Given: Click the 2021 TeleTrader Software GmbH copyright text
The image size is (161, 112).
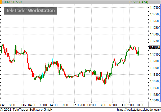Looking at the screenshot, I should pyautogui.click(x=26, y=110).
